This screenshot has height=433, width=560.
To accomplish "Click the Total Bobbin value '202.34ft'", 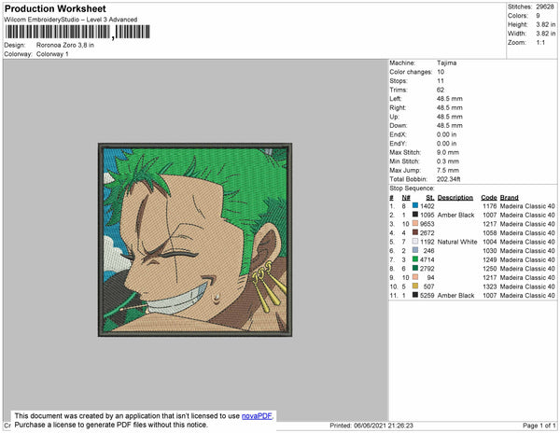I will (449, 179).
